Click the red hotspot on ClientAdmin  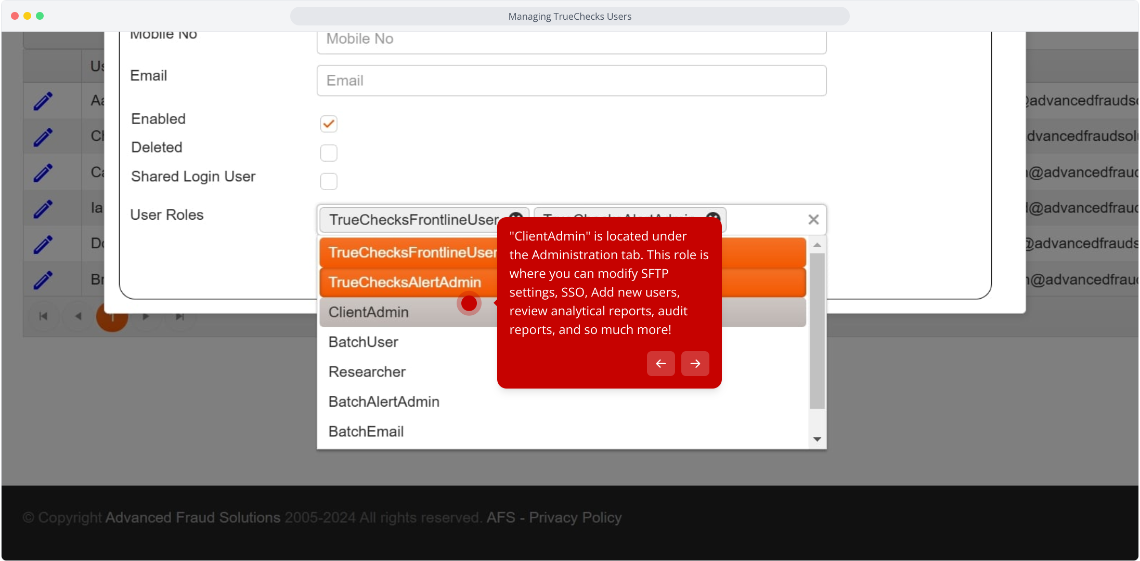tap(469, 303)
